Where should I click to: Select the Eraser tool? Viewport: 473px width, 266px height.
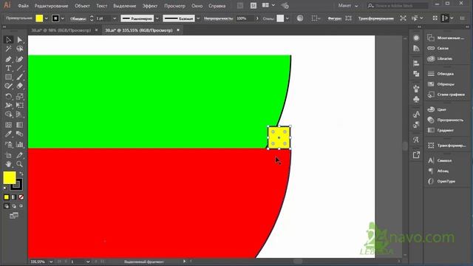click(20, 86)
